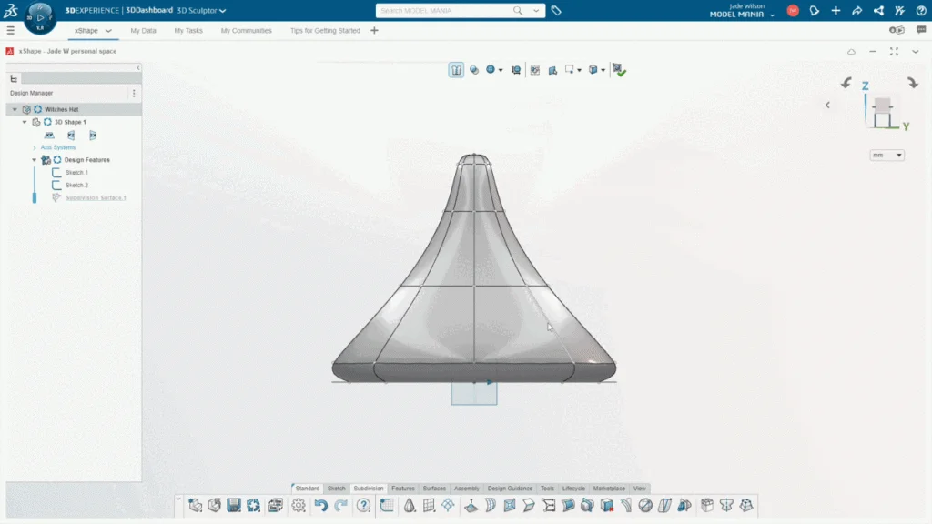Toggle the highlighted first view toolbar button
932x524 pixels.
click(x=456, y=70)
